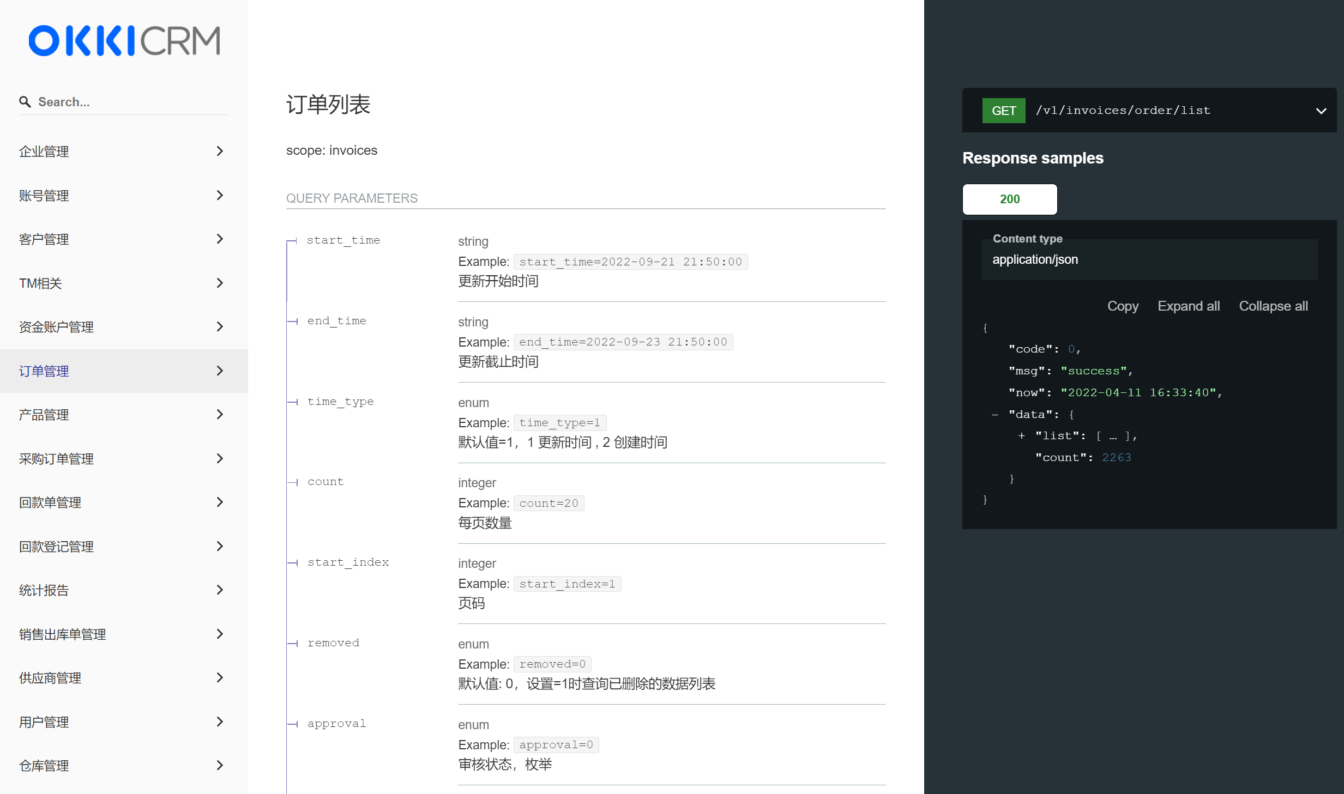This screenshot has width=1344, height=794.
Task: Click example value start_time=2022-09-21 21:50:00
Action: [x=630, y=262]
